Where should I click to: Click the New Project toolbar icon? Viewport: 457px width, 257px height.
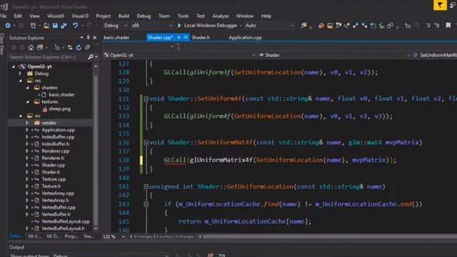pyautogui.click(x=33, y=26)
